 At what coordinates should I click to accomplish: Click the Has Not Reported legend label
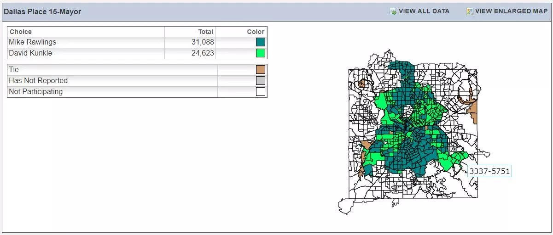point(38,81)
